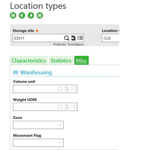Open Storage site selection list icon
This screenshot has height=150, width=146.
click(80, 38)
